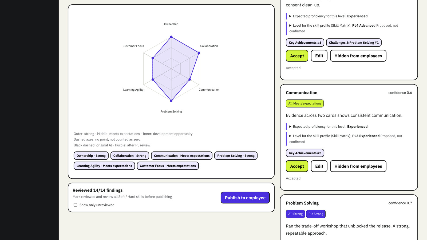This screenshot has width=427, height=240.
Task: Select the Collaboration · Strong chip
Action: point(130,156)
